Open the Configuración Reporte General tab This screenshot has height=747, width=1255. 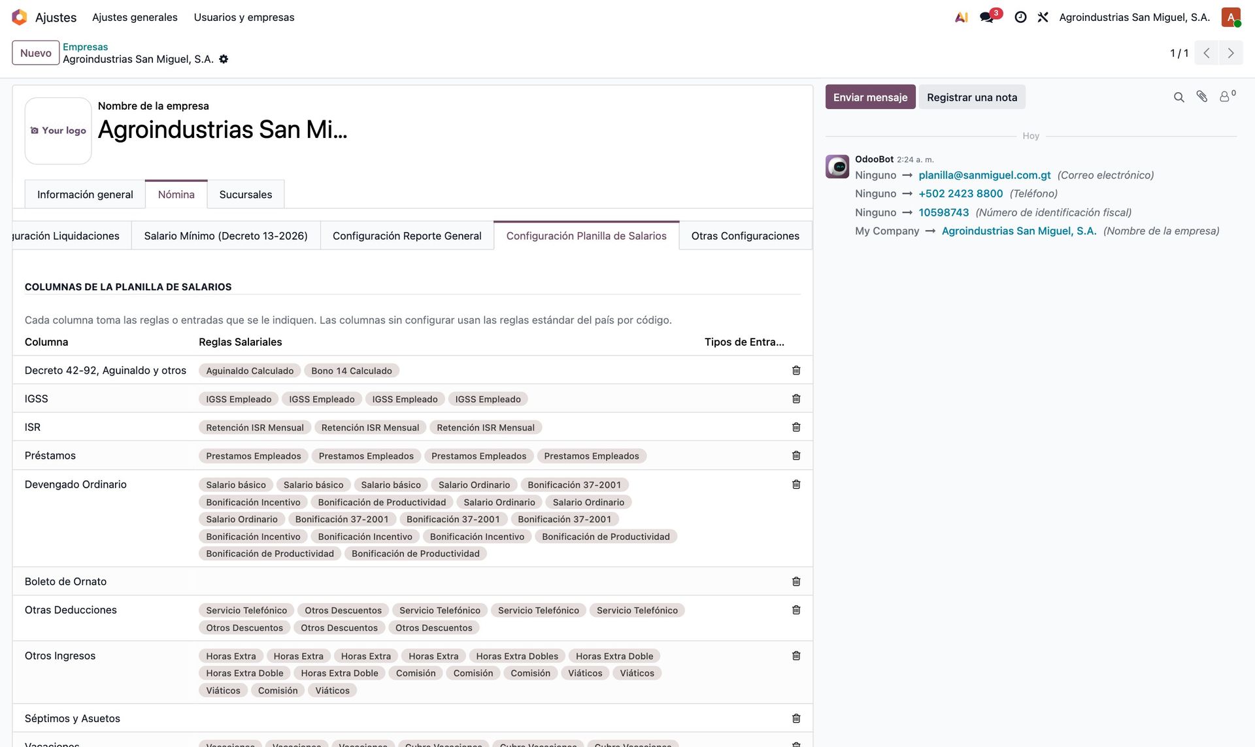pos(407,236)
